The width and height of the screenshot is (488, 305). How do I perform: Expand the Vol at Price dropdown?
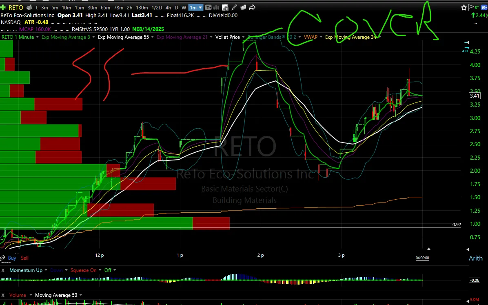click(243, 37)
